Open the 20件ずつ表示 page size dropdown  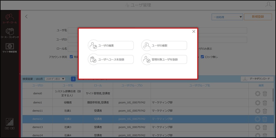55,79
